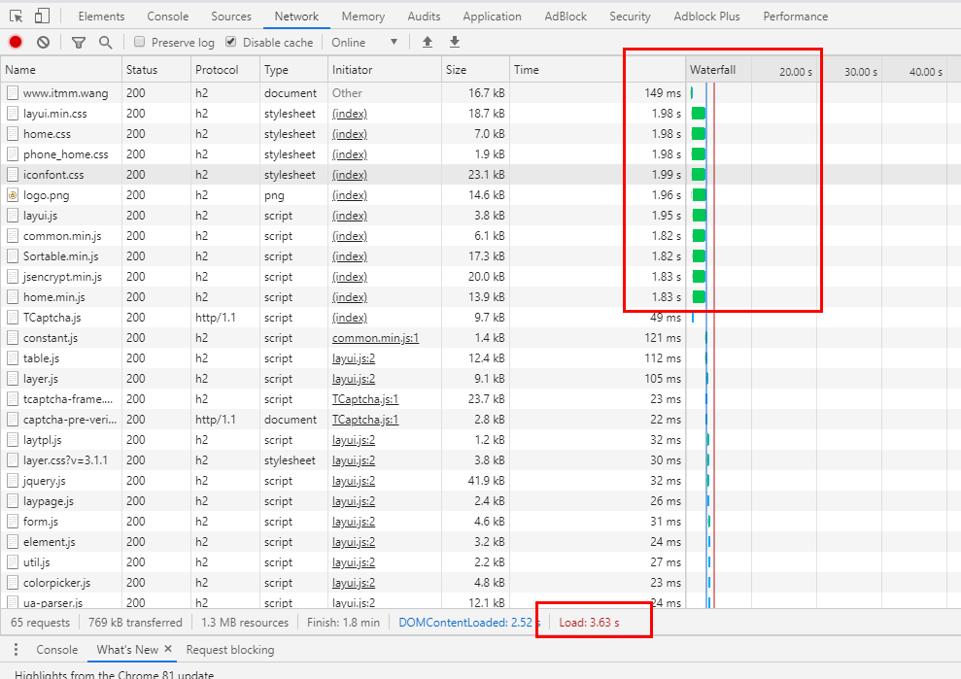Open layui.js:2 initiator link for jquery.js

354,481
